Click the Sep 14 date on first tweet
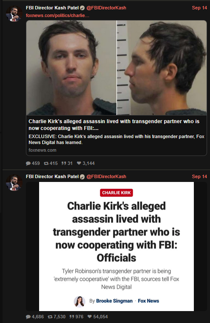 (x=199, y=8)
